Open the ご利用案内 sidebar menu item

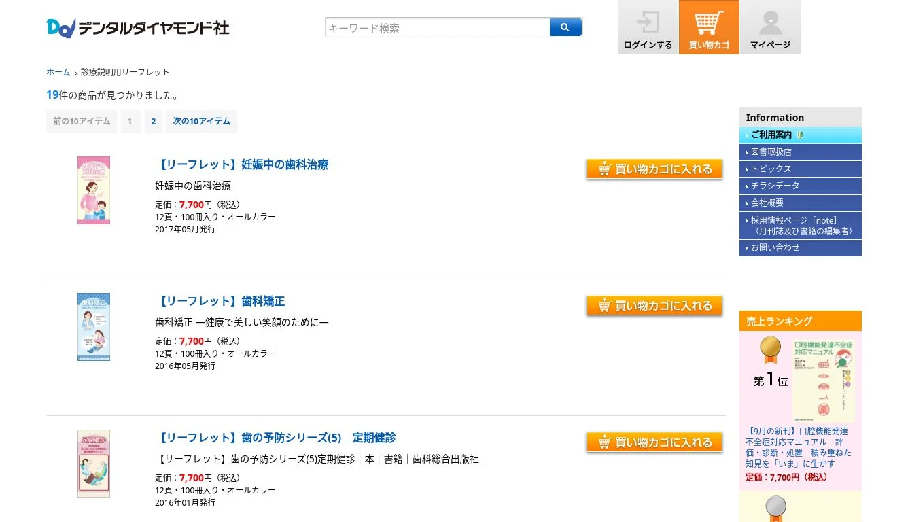[771, 135]
